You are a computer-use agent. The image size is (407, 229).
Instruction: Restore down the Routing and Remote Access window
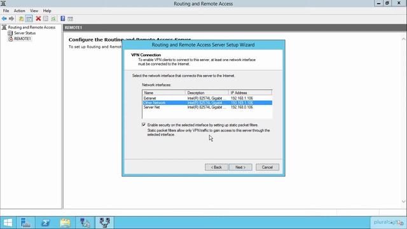(387, 3)
